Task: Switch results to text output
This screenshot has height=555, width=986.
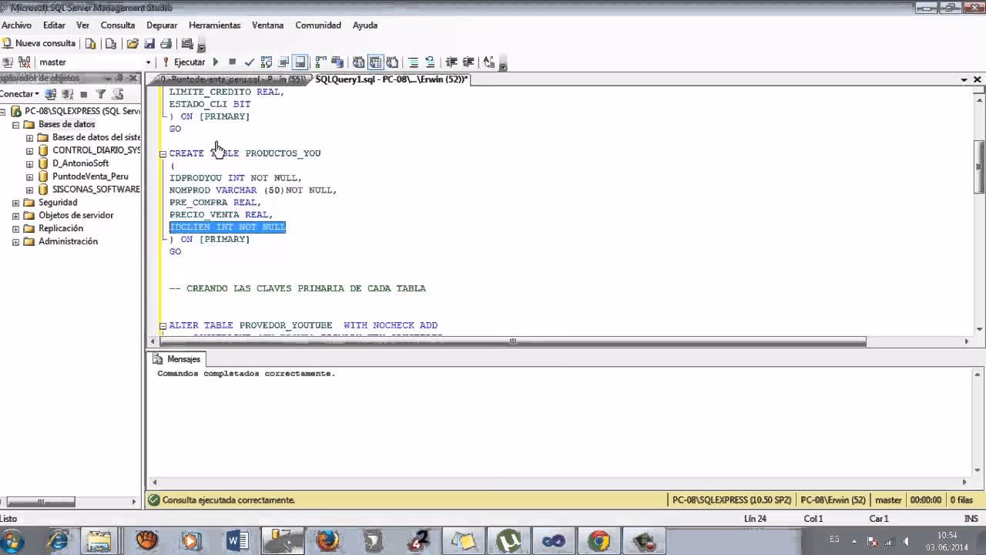Action: coord(358,62)
